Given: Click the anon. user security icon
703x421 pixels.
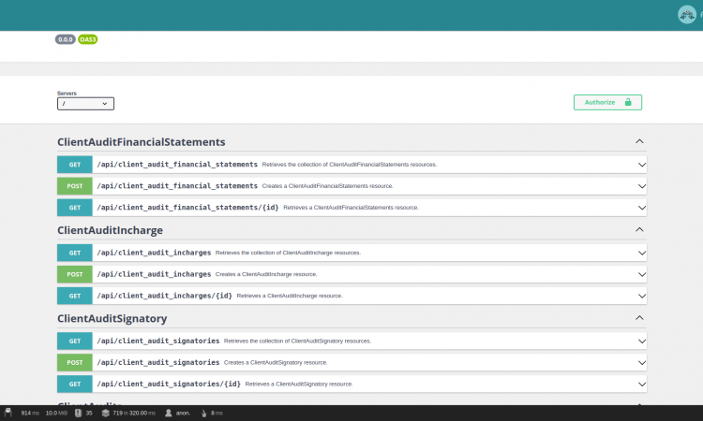Looking at the screenshot, I should pos(169,412).
